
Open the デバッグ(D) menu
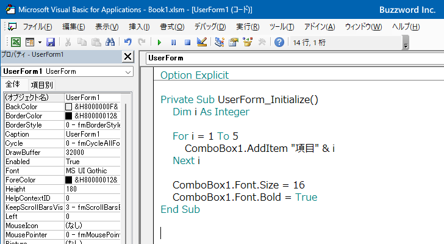point(210,27)
